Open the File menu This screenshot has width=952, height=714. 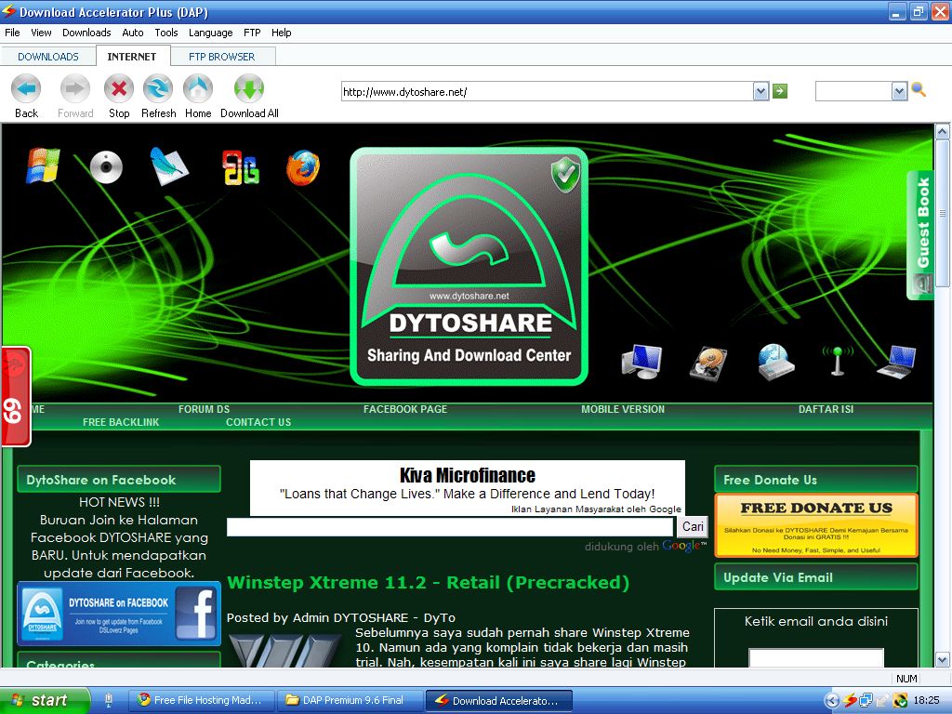(12, 33)
